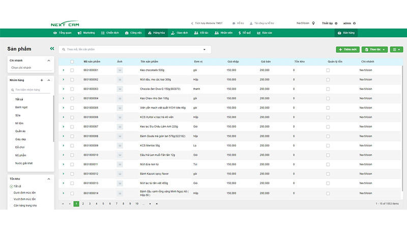Click the image placeholder for product 8931000001
The width and height of the screenshot is (407, 229).
pyautogui.click(x=120, y=70)
